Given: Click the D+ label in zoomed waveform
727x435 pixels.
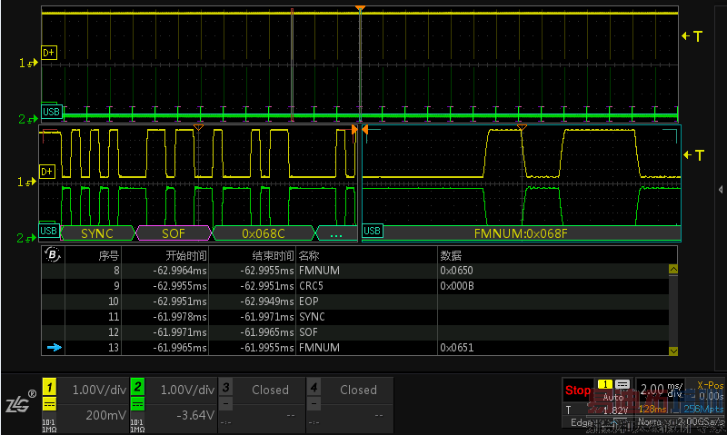Looking at the screenshot, I should 47,172.
